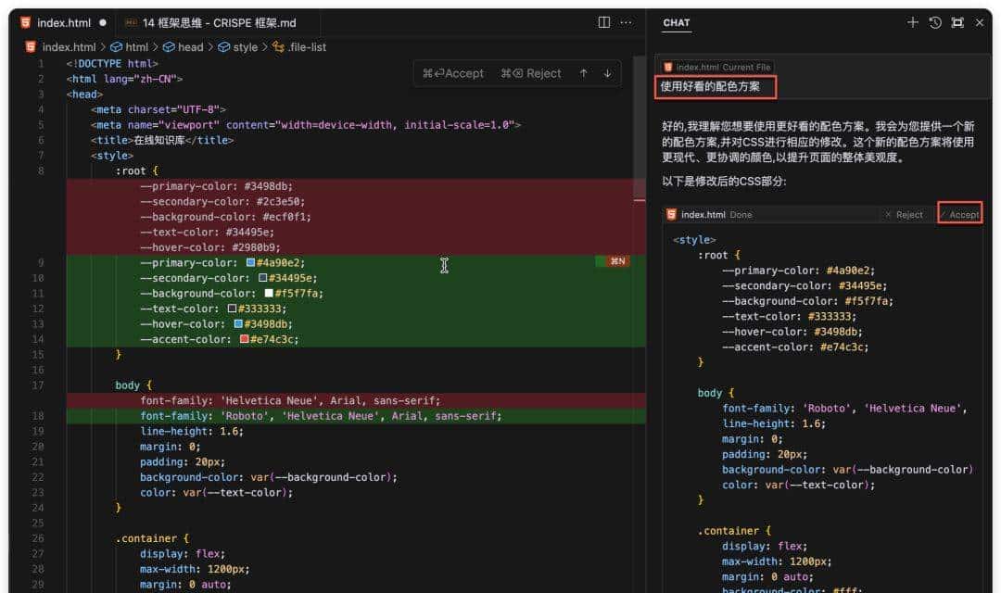
Task: Open the 14 框架思维 CRISPE markdown tab
Action: (x=209, y=22)
